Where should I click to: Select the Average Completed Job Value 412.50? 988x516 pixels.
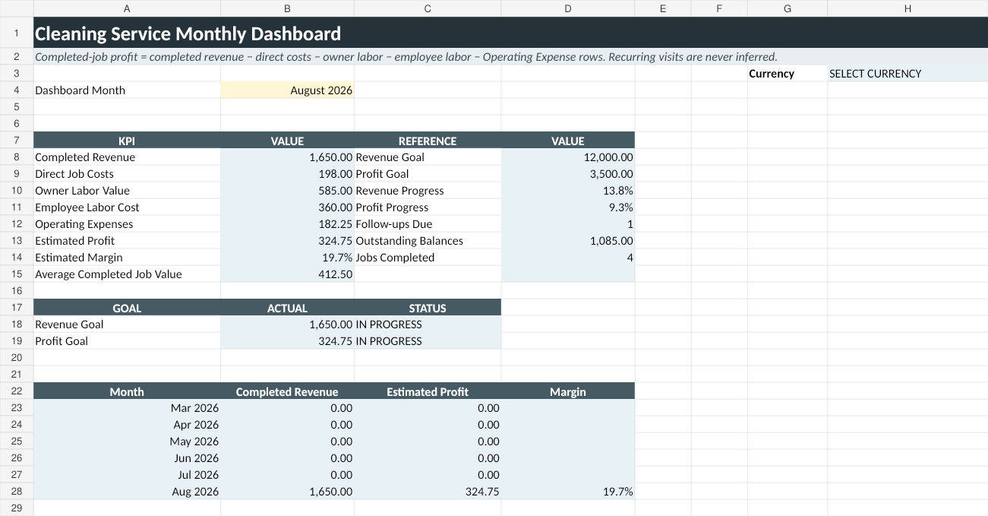(x=287, y=274)
